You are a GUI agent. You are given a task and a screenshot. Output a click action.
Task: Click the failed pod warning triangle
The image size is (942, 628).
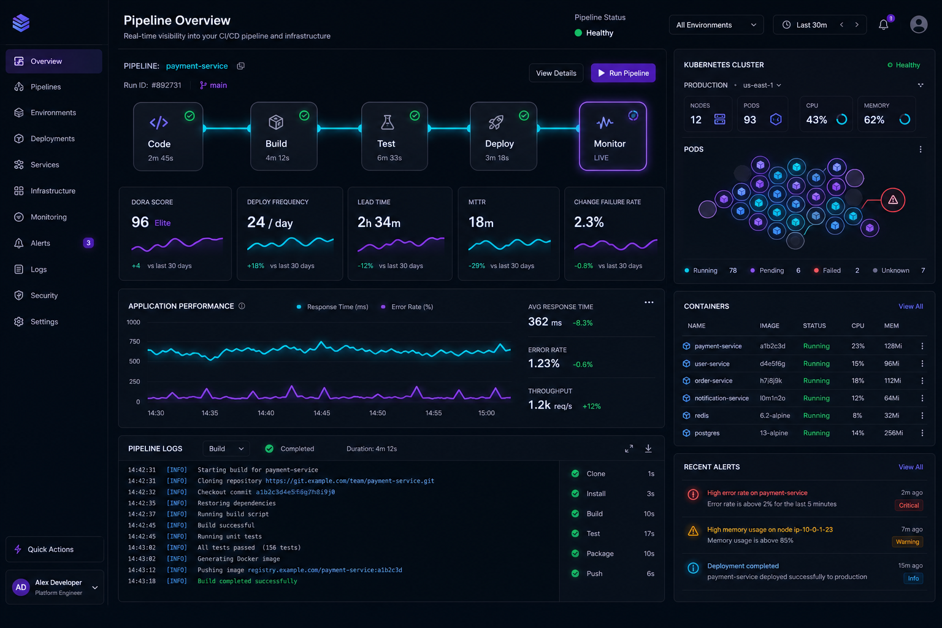pos(893,200)
